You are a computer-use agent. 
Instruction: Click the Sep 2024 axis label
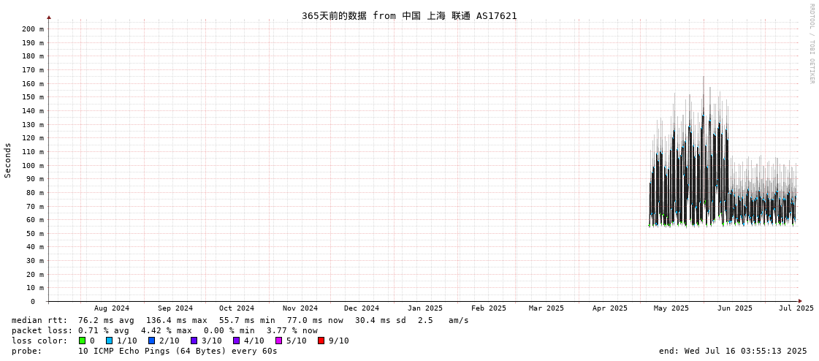[175, 308]
